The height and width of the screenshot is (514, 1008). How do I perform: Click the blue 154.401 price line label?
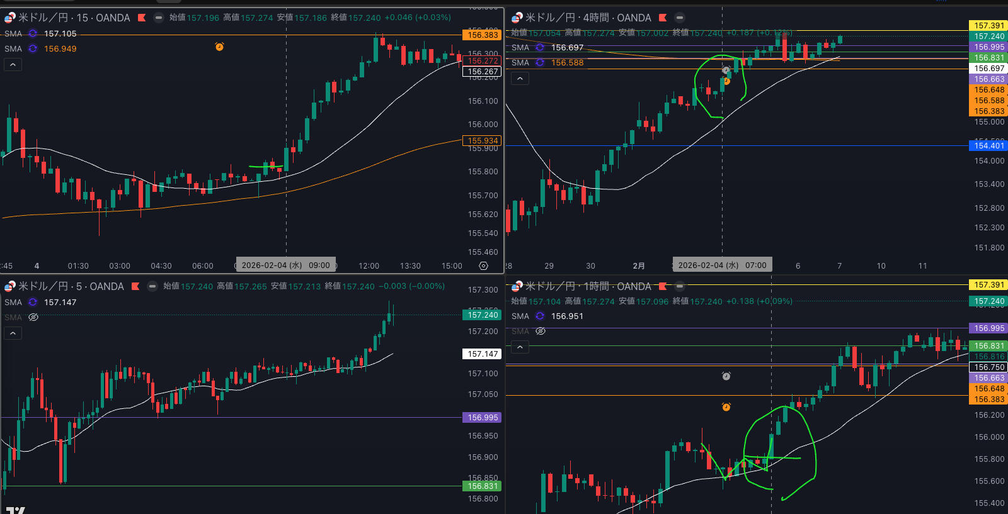(x=988, y=146)
